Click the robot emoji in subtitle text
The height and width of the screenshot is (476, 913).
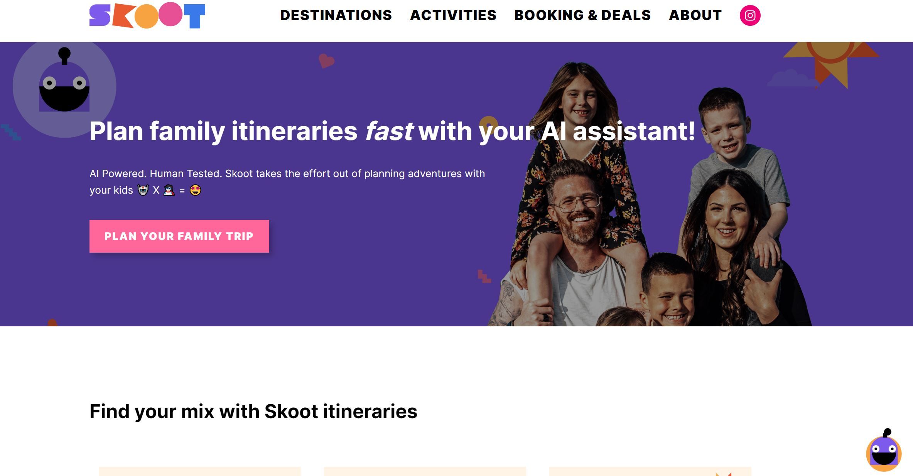click(x=143, y=189)
